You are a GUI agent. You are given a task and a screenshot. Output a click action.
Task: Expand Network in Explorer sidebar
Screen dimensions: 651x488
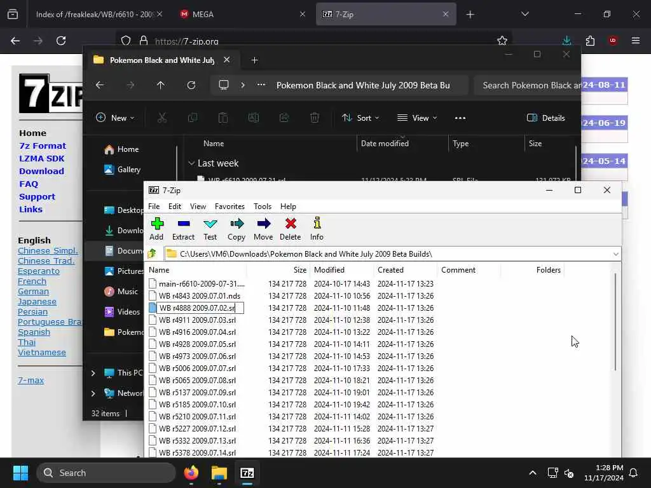point(93,393)
